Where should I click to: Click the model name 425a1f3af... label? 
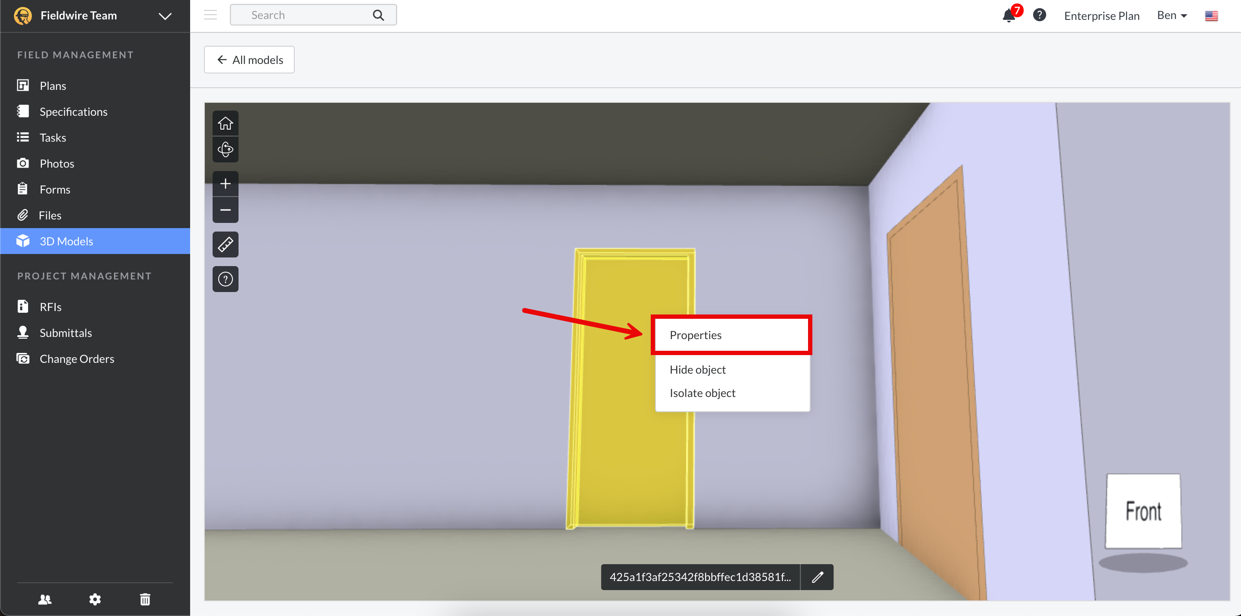[x=700, y=578]
